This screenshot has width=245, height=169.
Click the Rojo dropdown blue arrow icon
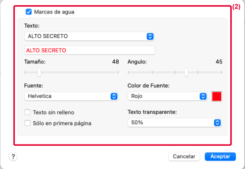click(203, 96)
